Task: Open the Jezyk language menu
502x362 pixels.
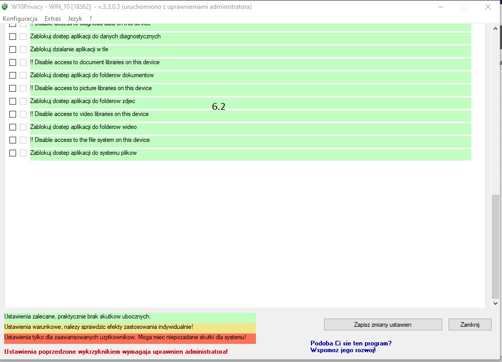Action: (x=75, y=19)
